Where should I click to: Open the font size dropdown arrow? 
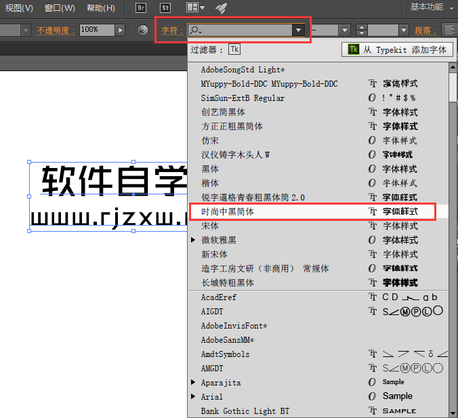403,30
